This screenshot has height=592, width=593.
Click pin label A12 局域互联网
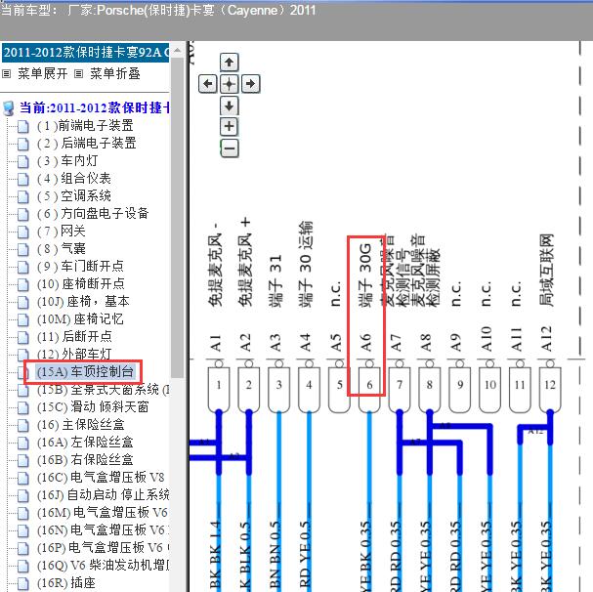pos(546,293)
